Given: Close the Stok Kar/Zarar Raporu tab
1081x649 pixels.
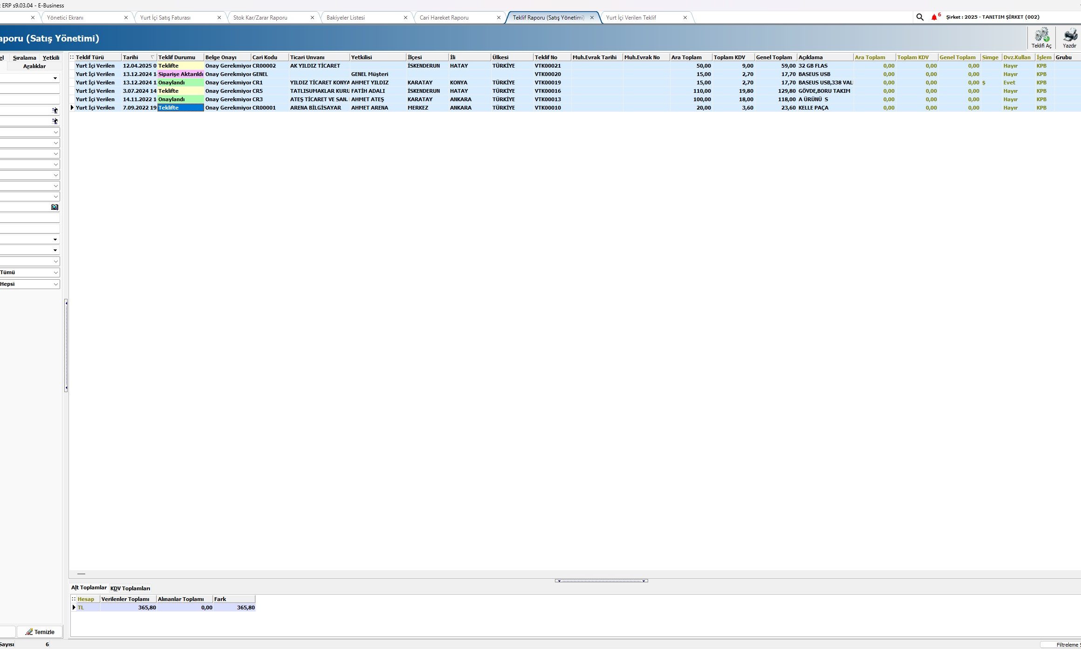Looking at the screenshot, I should click(x=312, y=18).
